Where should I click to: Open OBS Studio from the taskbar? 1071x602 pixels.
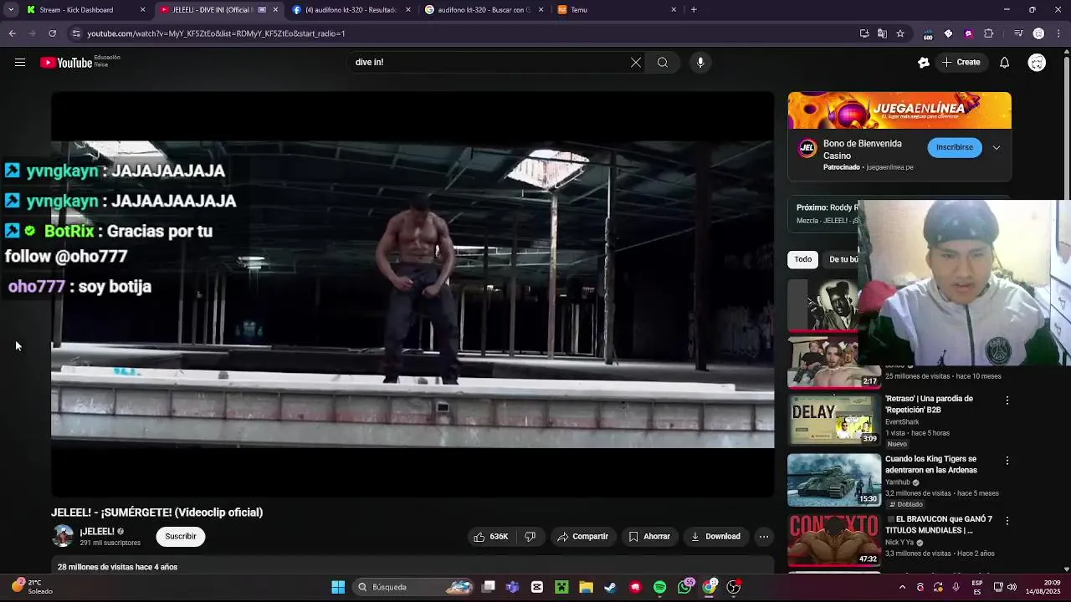(x=734, y=587)
